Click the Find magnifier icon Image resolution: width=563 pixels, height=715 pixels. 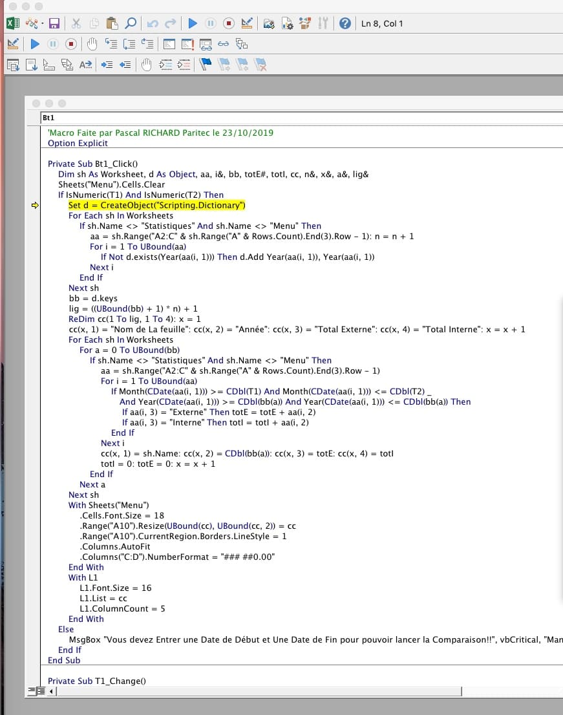click(x=131, y=24)
